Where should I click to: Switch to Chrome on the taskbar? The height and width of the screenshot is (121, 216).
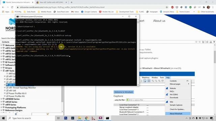coord(86,118)
